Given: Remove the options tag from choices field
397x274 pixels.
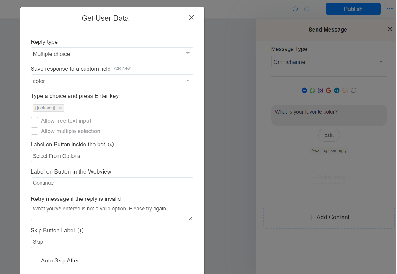Looking at the screenshot, I should click(x=60, y=108).
